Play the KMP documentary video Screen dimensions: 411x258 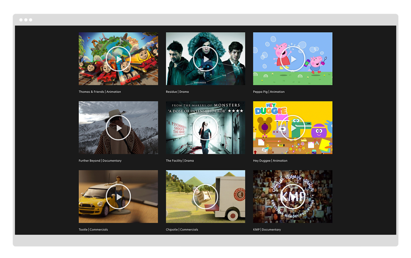(292, 197)
